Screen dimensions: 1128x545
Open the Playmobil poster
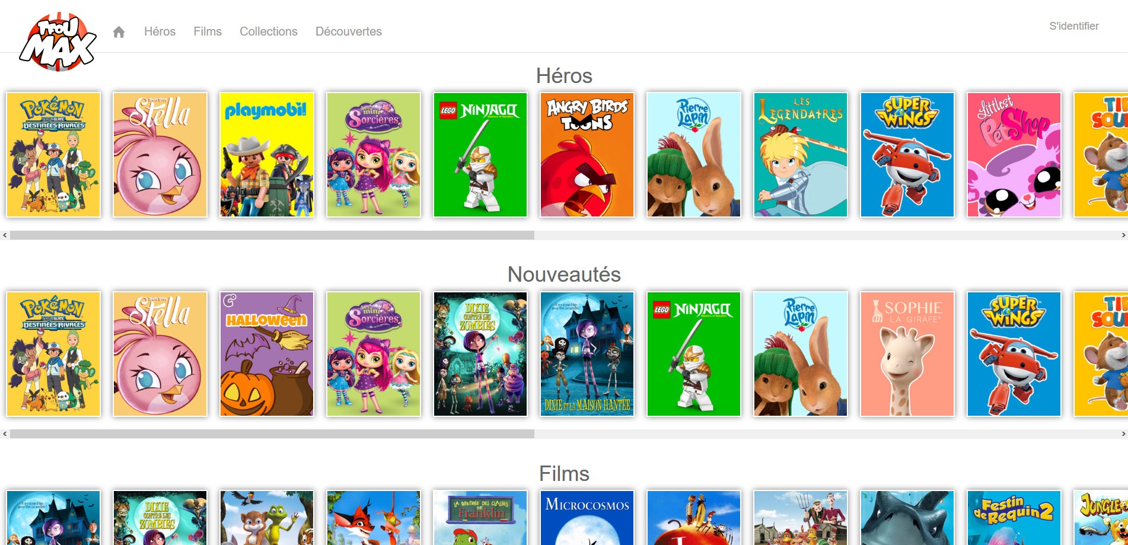(x=267, y=155)
